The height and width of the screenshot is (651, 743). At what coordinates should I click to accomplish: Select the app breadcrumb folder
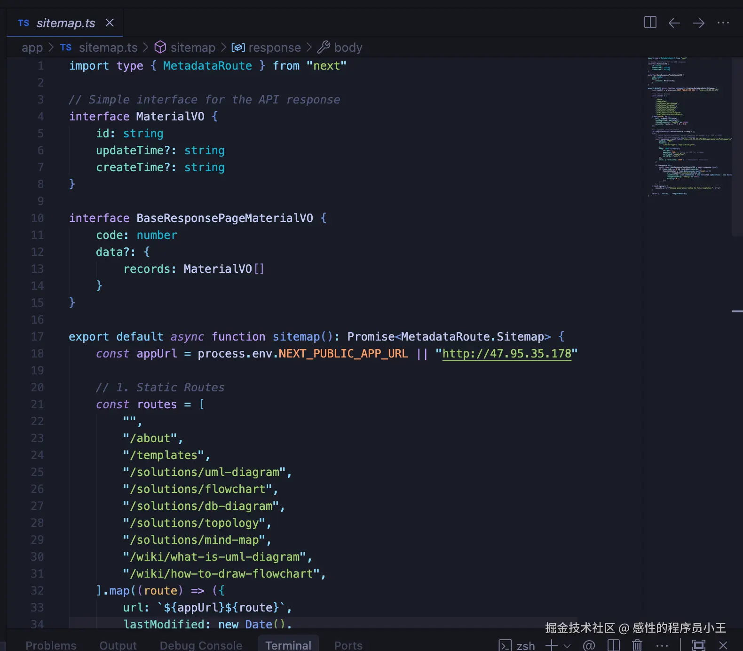(x=32, y=48)
